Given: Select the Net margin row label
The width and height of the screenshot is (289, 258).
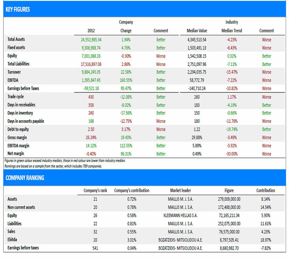Looking at the screenshot, I should point(16,154).
